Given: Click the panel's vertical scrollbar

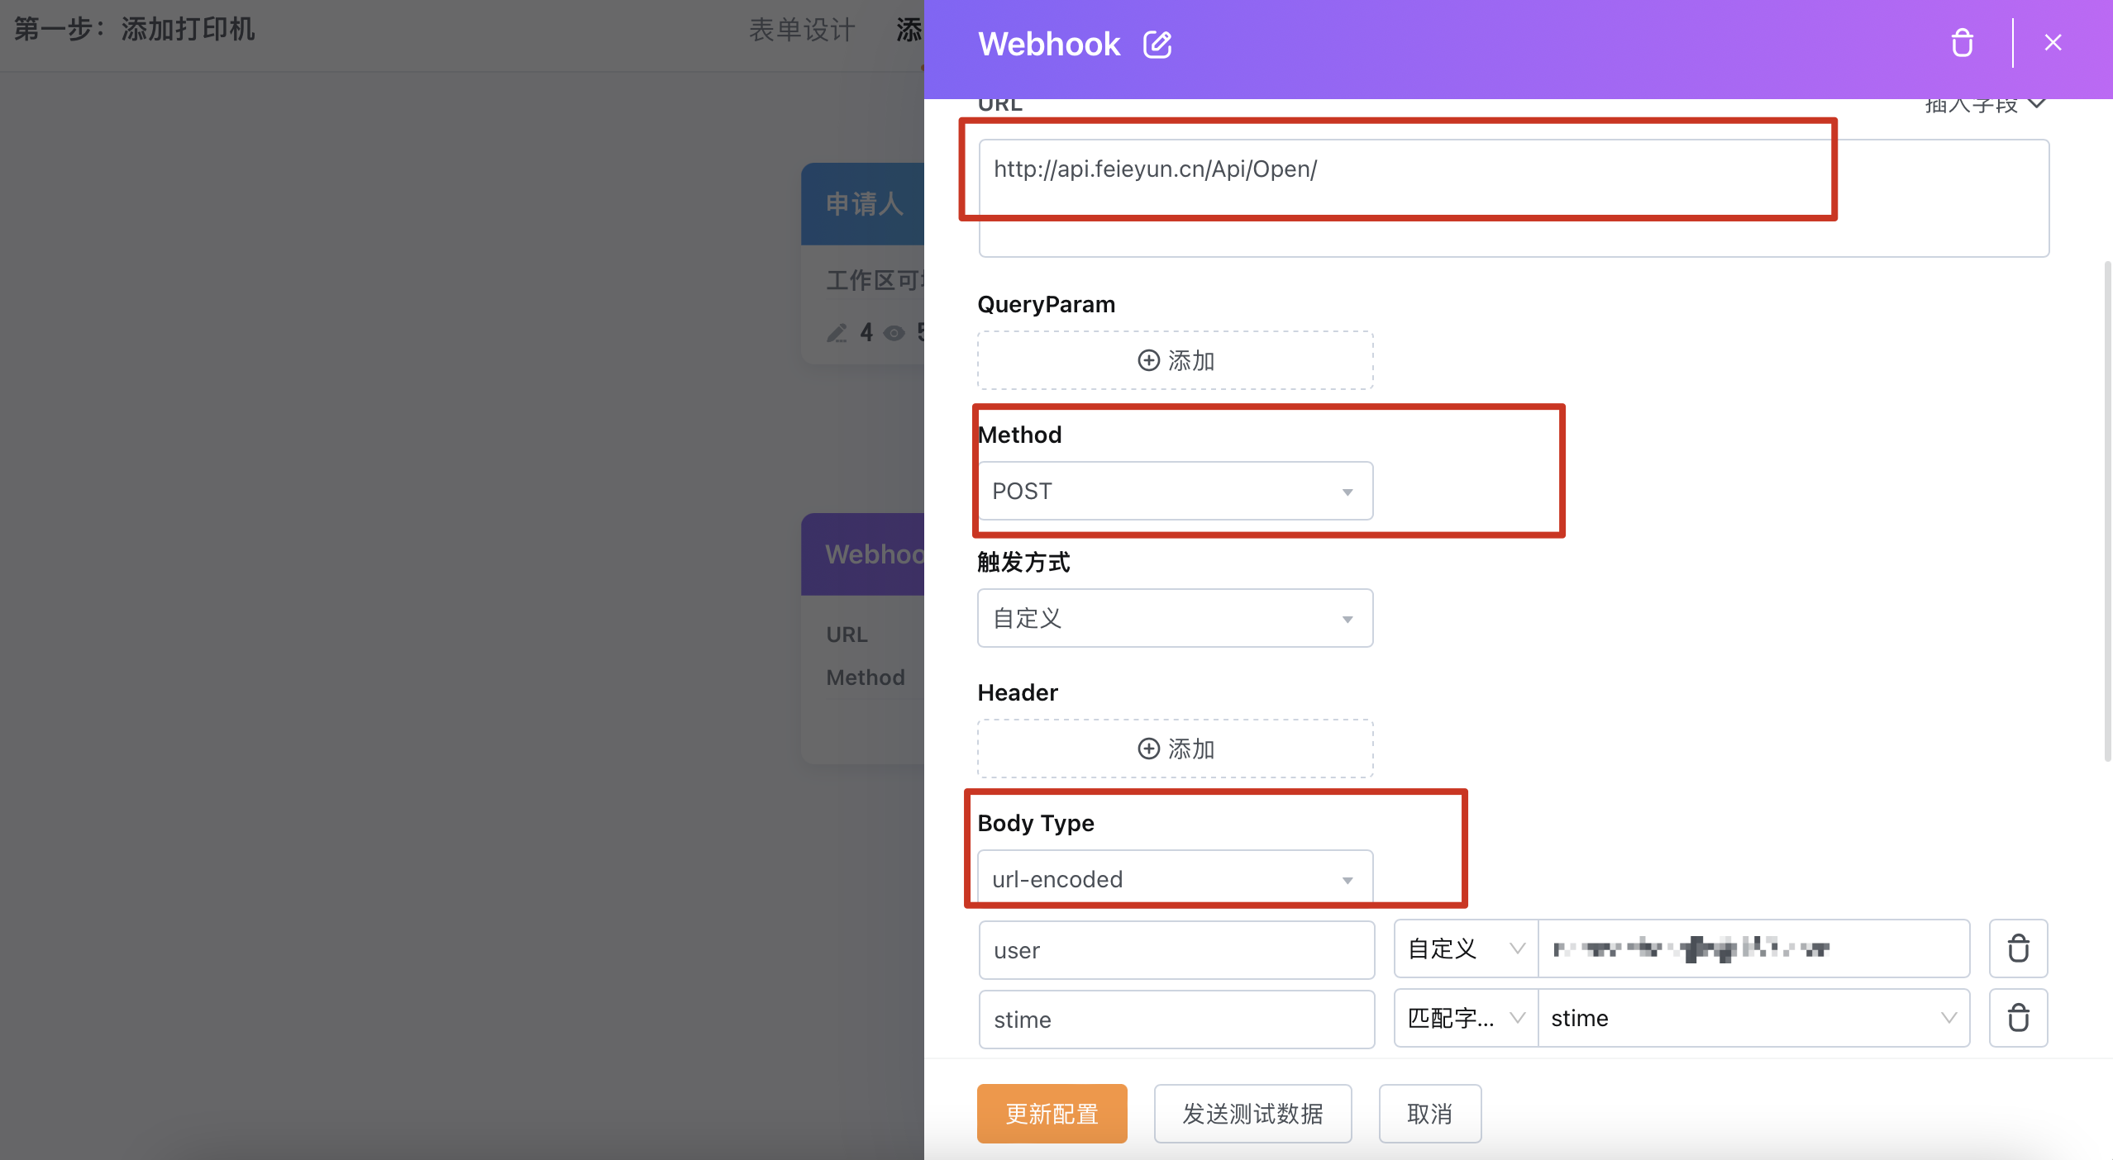Looking at the screenshot, I should (x=2107, y=511).
